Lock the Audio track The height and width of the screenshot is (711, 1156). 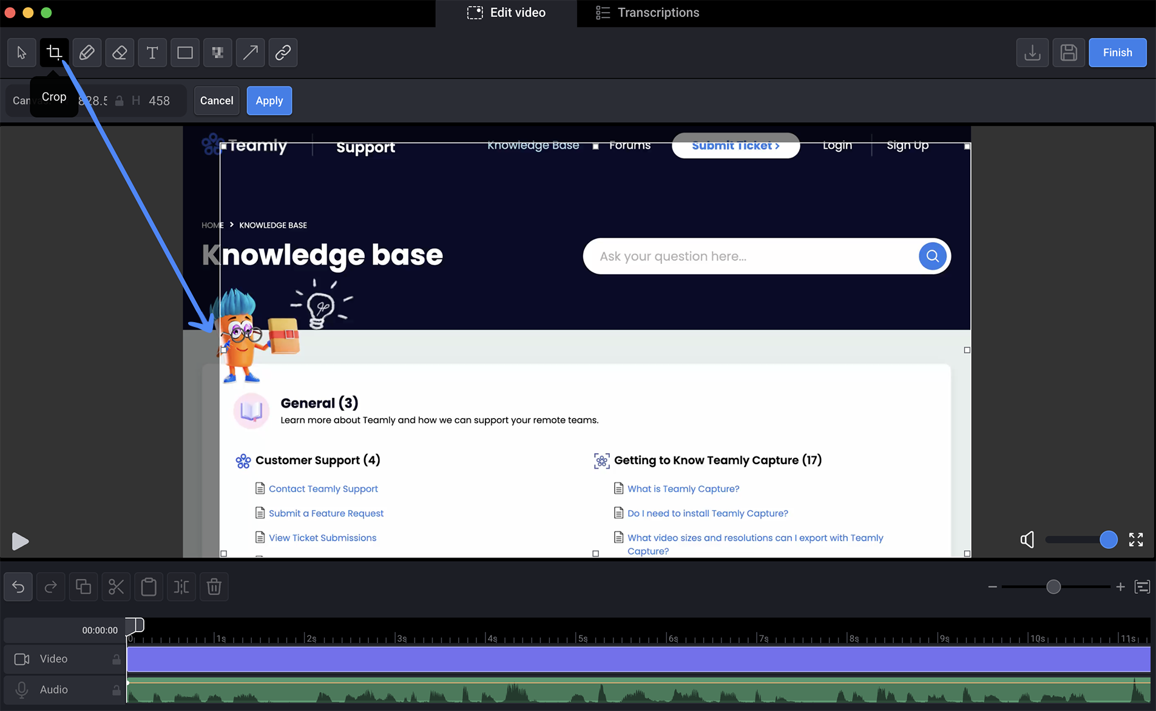click(x=116, y=690)
